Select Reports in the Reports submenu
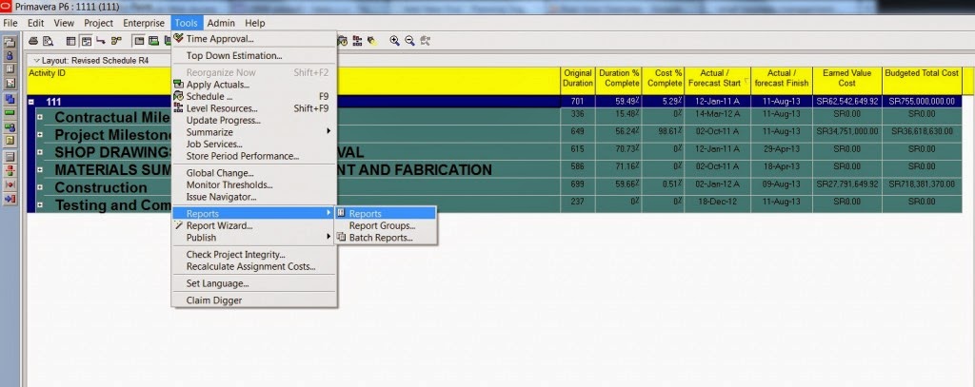Viewport: 975px width, 387px height. 386,214
